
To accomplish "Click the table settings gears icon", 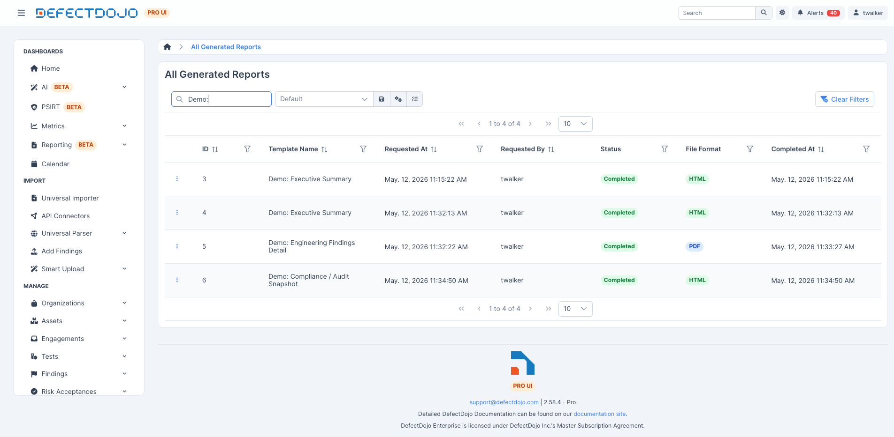I will coord(398,99).
